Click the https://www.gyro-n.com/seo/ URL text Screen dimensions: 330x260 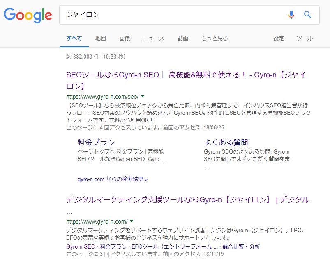pos(102,97)
